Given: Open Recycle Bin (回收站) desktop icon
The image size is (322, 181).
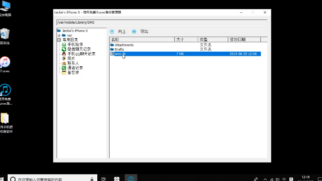Looking at the screenshot, I should click(x=5, y=37).
